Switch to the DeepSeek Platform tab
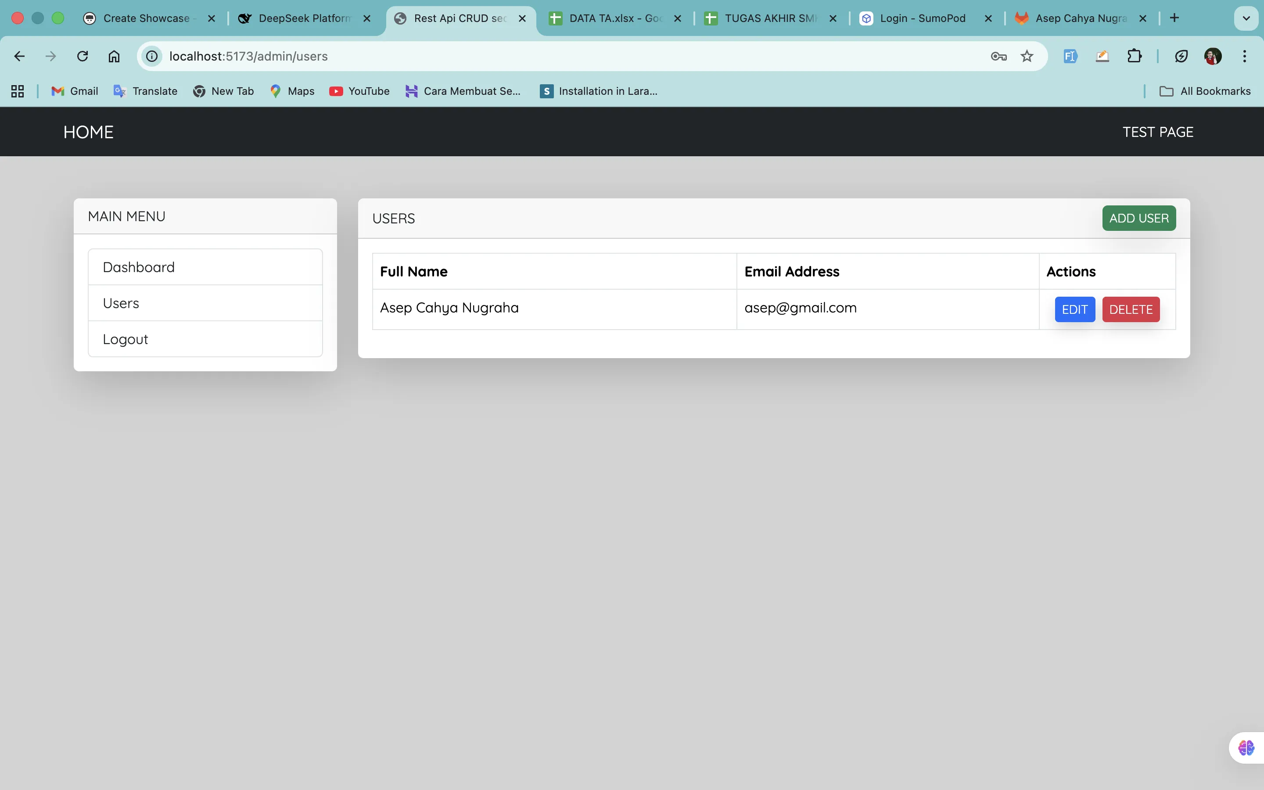The image size is (1264, 790). coord(305,18)
